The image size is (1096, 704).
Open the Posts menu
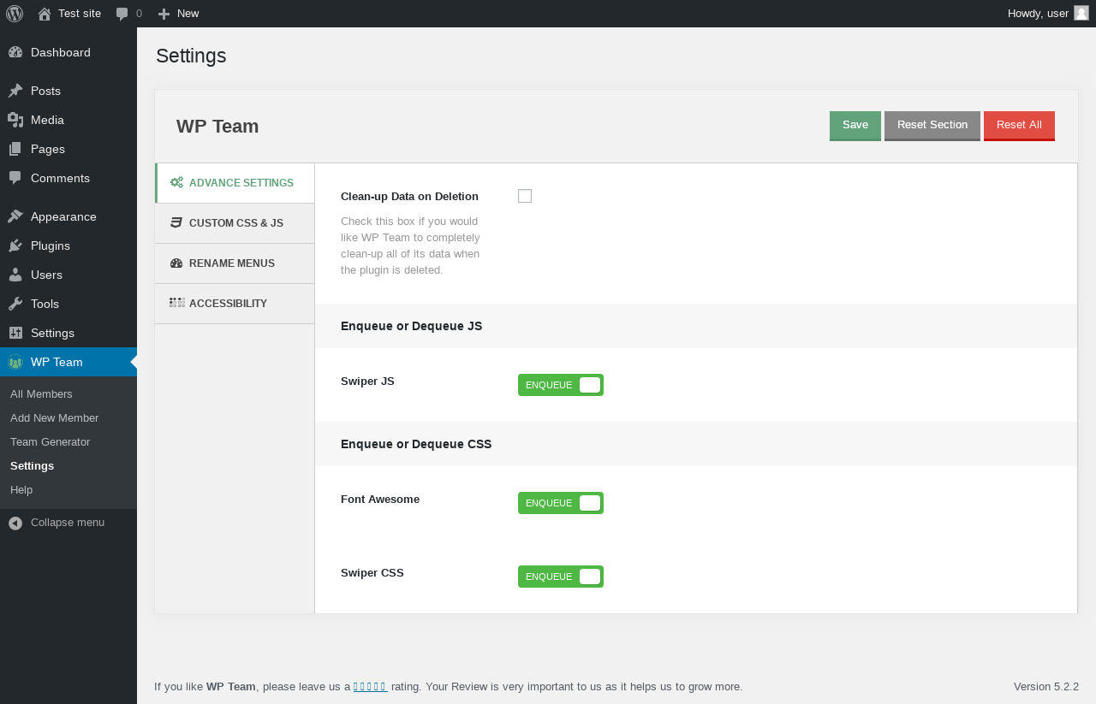(68, 91)
